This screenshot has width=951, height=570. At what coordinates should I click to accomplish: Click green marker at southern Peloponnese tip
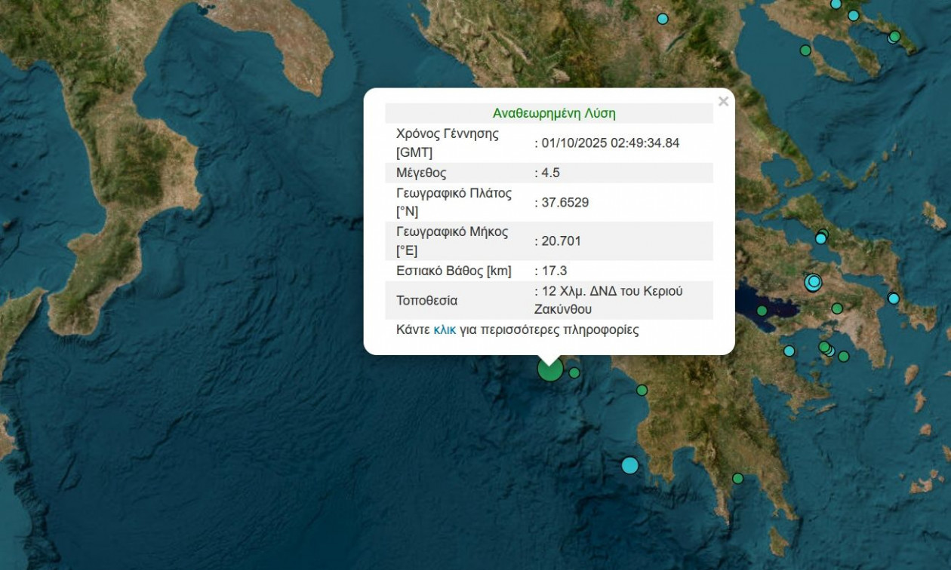click(x=738, y=478)
